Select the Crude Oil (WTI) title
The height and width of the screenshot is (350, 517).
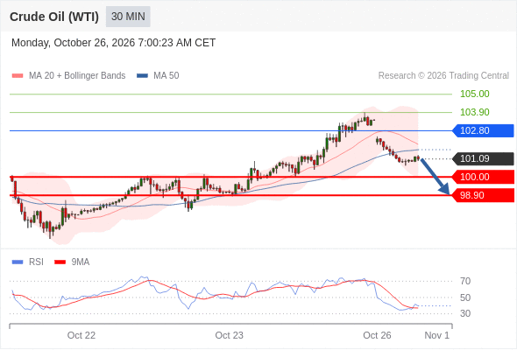click(54, 17)
